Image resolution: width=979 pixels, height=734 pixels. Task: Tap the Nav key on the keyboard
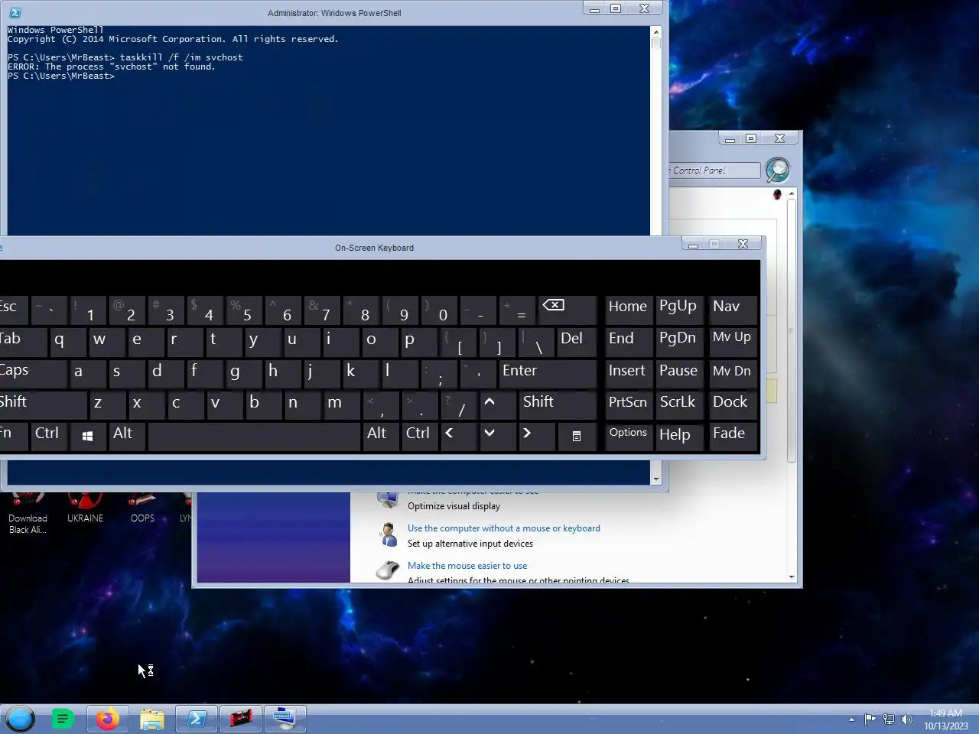click(733, 310)
